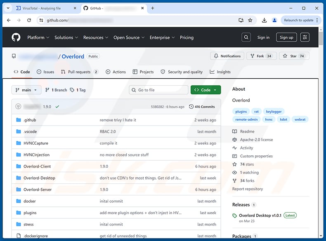Open the GitHub search magnifier button
The height and width of the screenshot is (241, 326).
(246, 37)
